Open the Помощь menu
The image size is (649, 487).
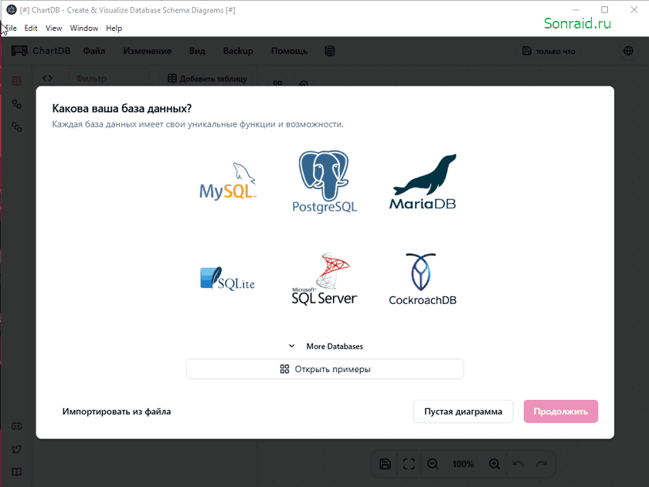click(x=289, y=51)
